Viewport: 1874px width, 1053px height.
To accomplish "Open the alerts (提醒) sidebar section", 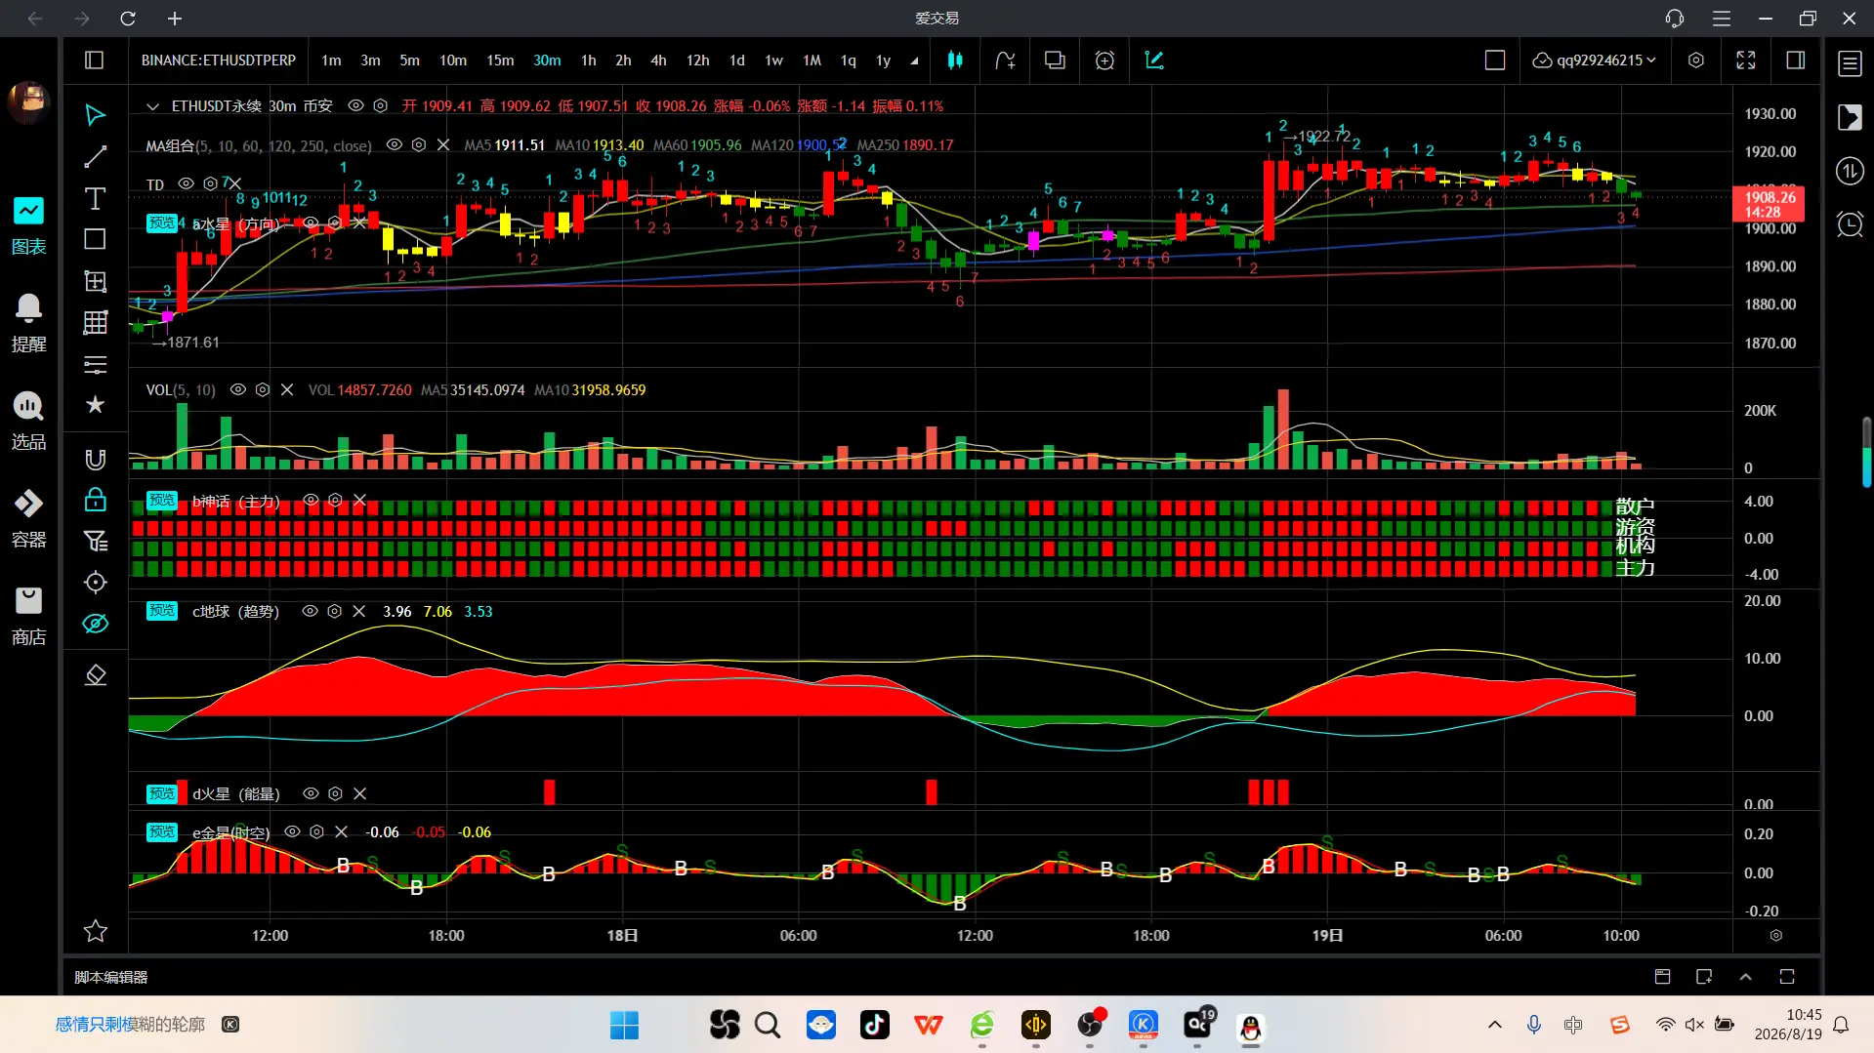I will [x=28, y=323].
